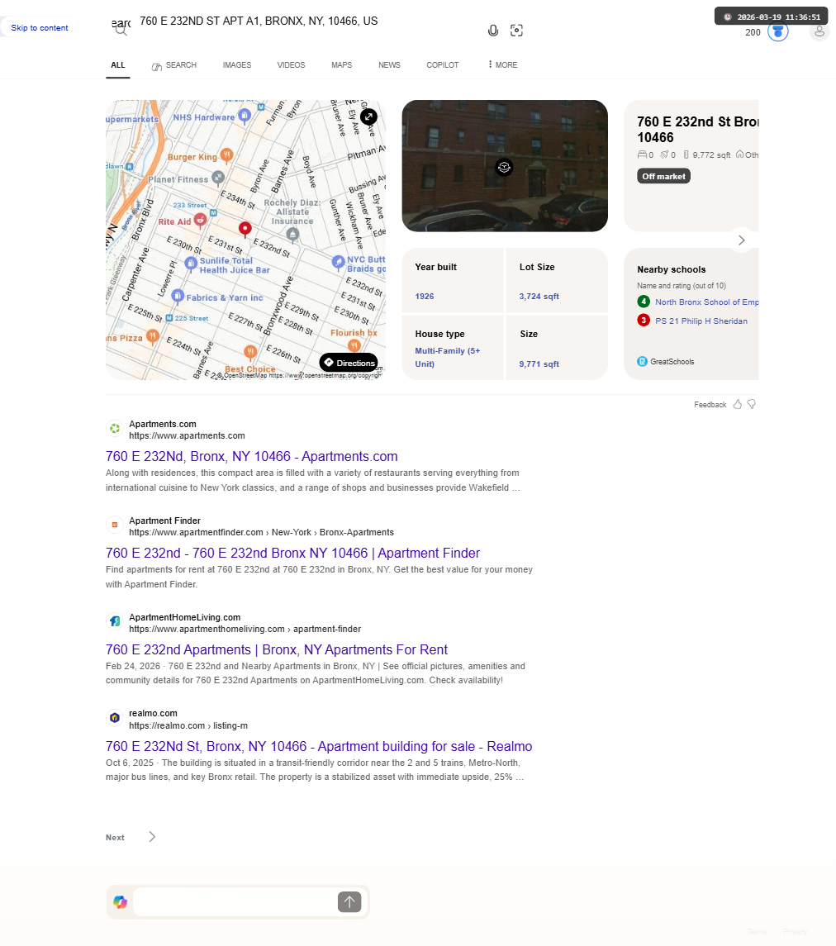The image size is (836, 946).
Task: Open the Realmo apartment building result
Action: [x=319, y=746]
